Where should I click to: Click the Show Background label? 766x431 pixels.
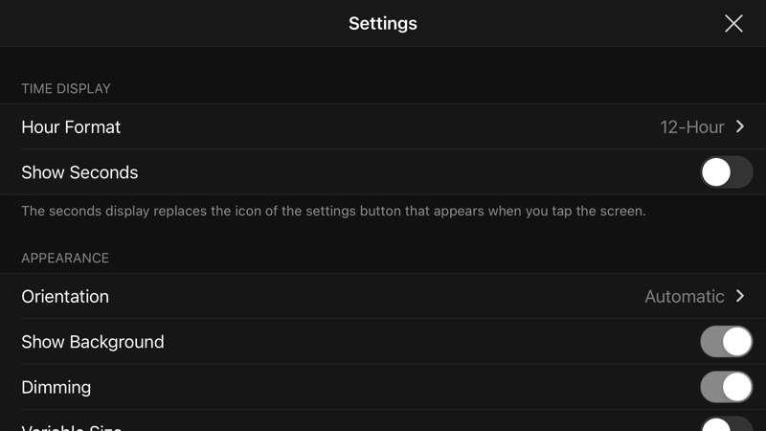pos(93,342)
